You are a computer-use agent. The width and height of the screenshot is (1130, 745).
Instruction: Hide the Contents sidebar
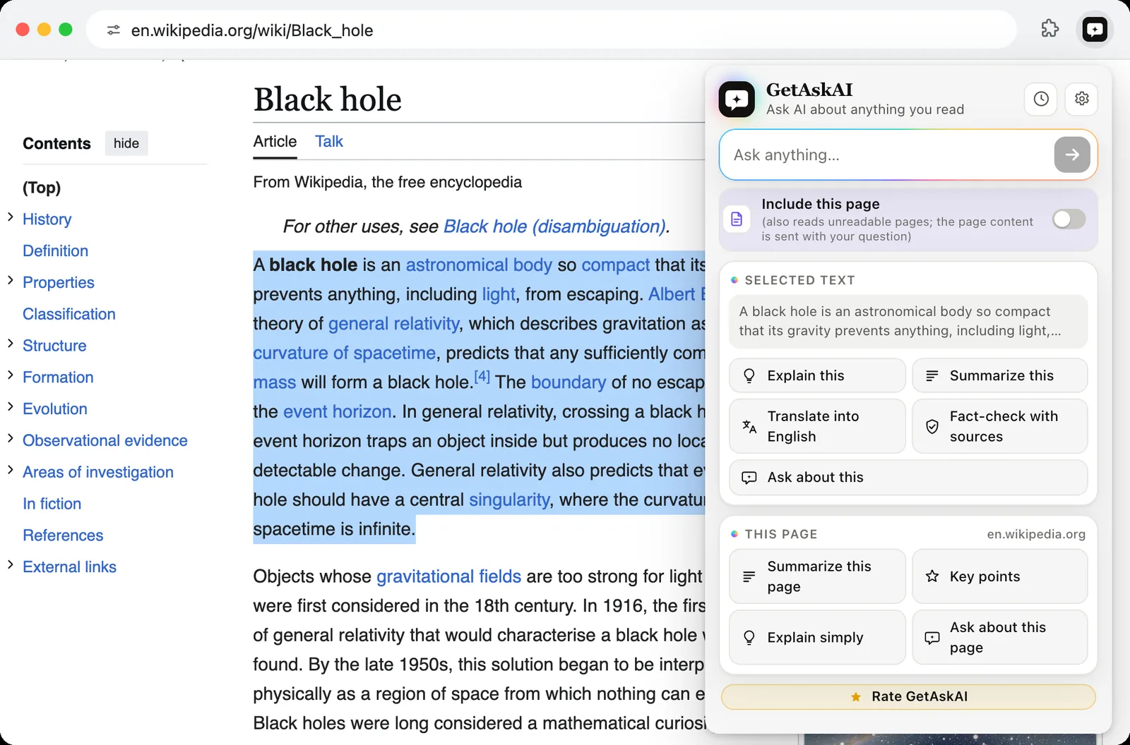point(126,143)
